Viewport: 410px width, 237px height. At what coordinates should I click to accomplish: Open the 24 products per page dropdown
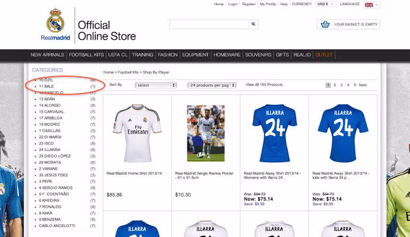click(212, 85)
